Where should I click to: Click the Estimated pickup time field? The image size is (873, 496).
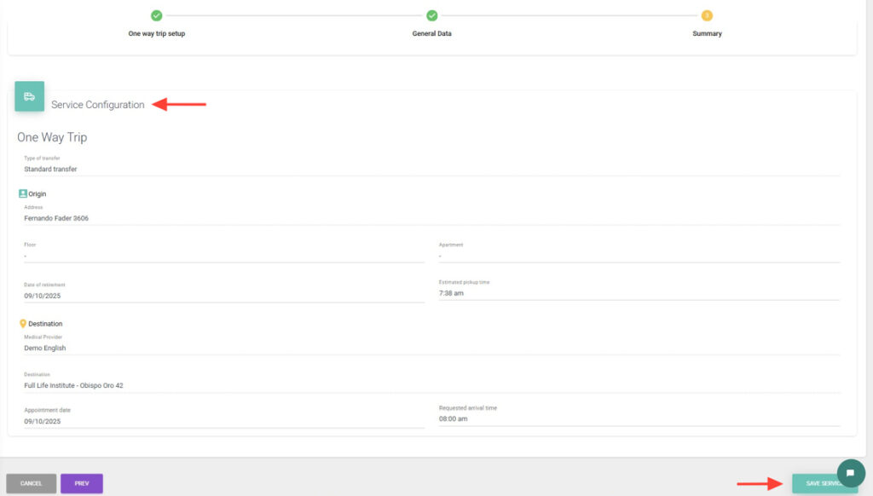[x=639, y=293]
